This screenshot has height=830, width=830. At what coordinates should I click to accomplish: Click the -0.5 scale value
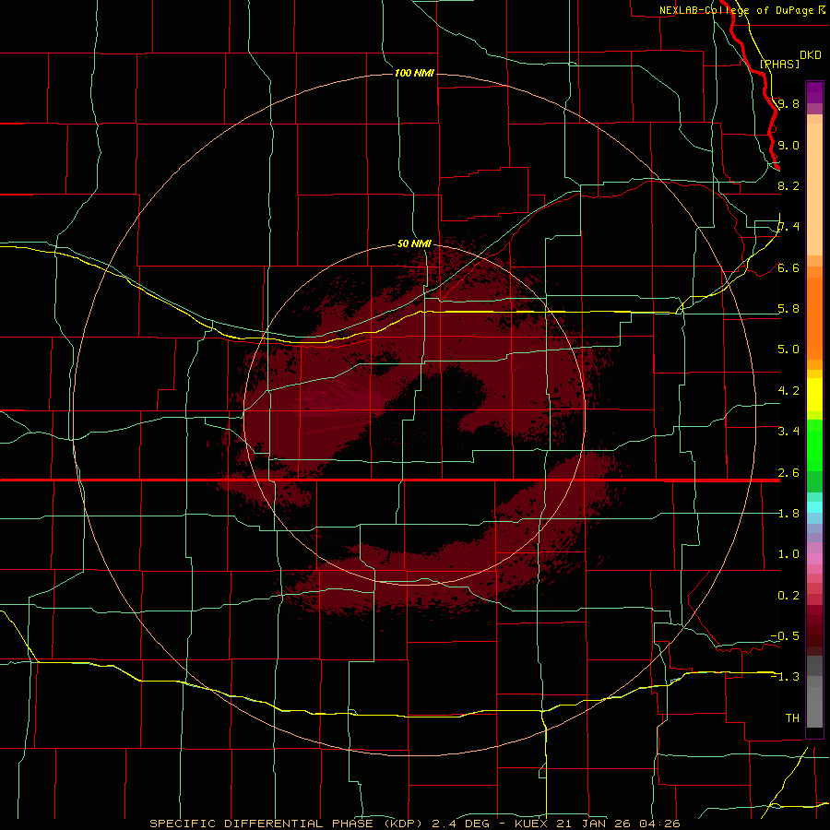click(785, 636)
